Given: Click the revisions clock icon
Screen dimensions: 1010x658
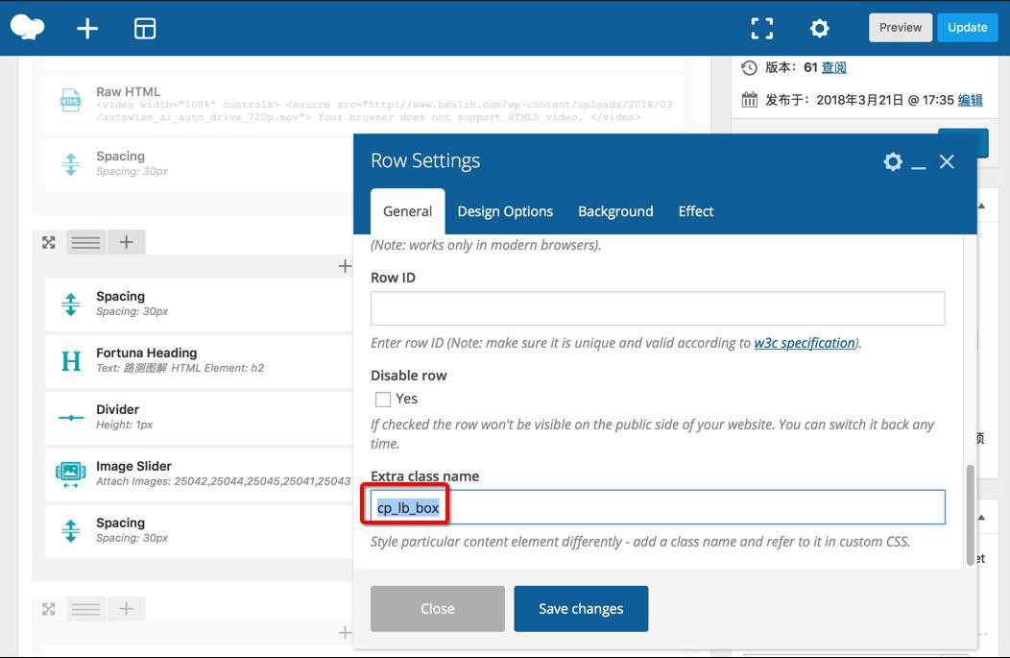Looking at the screenshot, I should click(749, 67).
